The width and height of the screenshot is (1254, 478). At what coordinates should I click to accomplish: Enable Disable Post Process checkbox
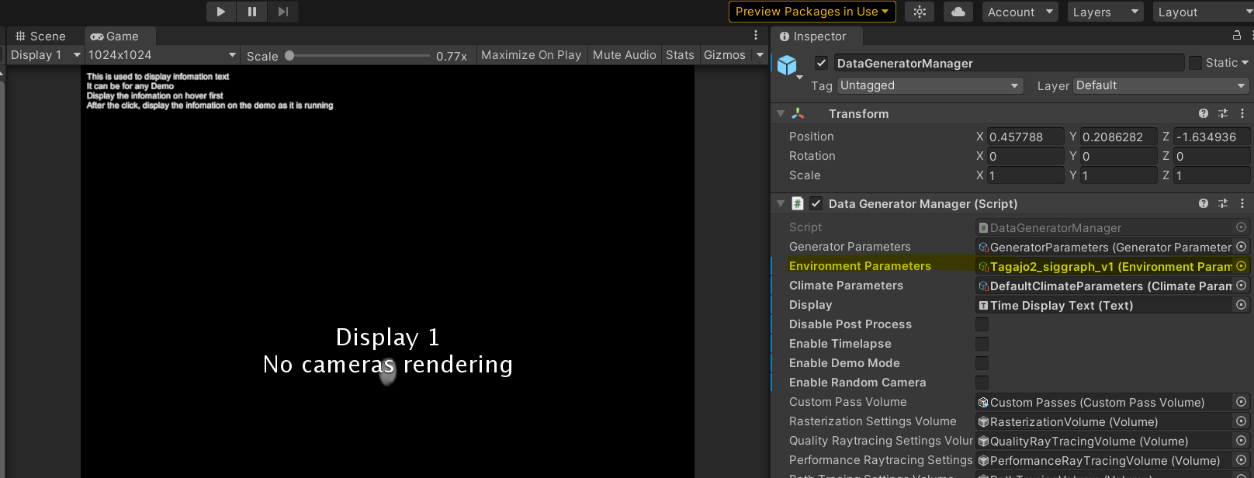coord(982,324)
